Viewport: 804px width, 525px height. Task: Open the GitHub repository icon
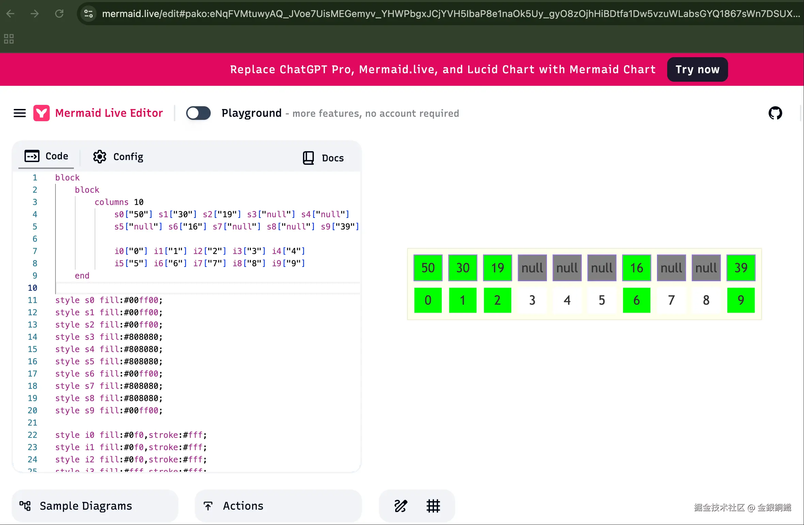(775, 113)
